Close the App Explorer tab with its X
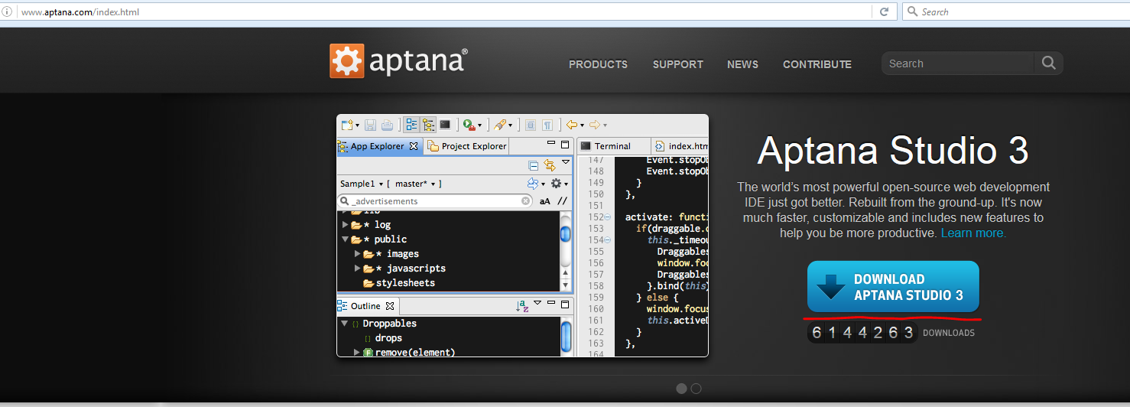 coord(414,146)
